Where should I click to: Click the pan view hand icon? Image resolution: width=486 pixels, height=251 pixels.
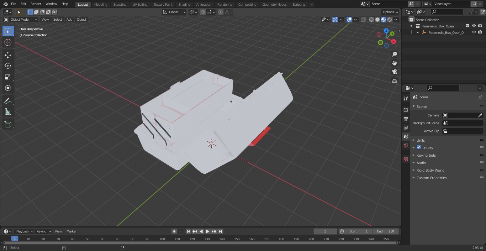tap(394, 63)
